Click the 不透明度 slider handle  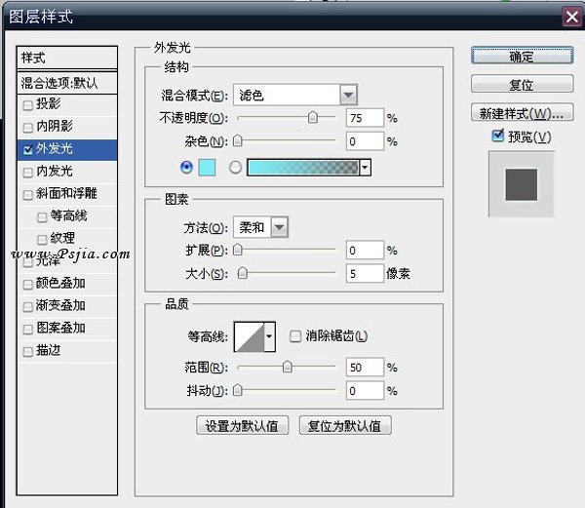pyautogui.click(x=313, y=118)
